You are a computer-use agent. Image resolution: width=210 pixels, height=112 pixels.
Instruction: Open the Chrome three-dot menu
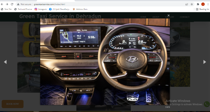pyautogui.click(x=208, y=4)
